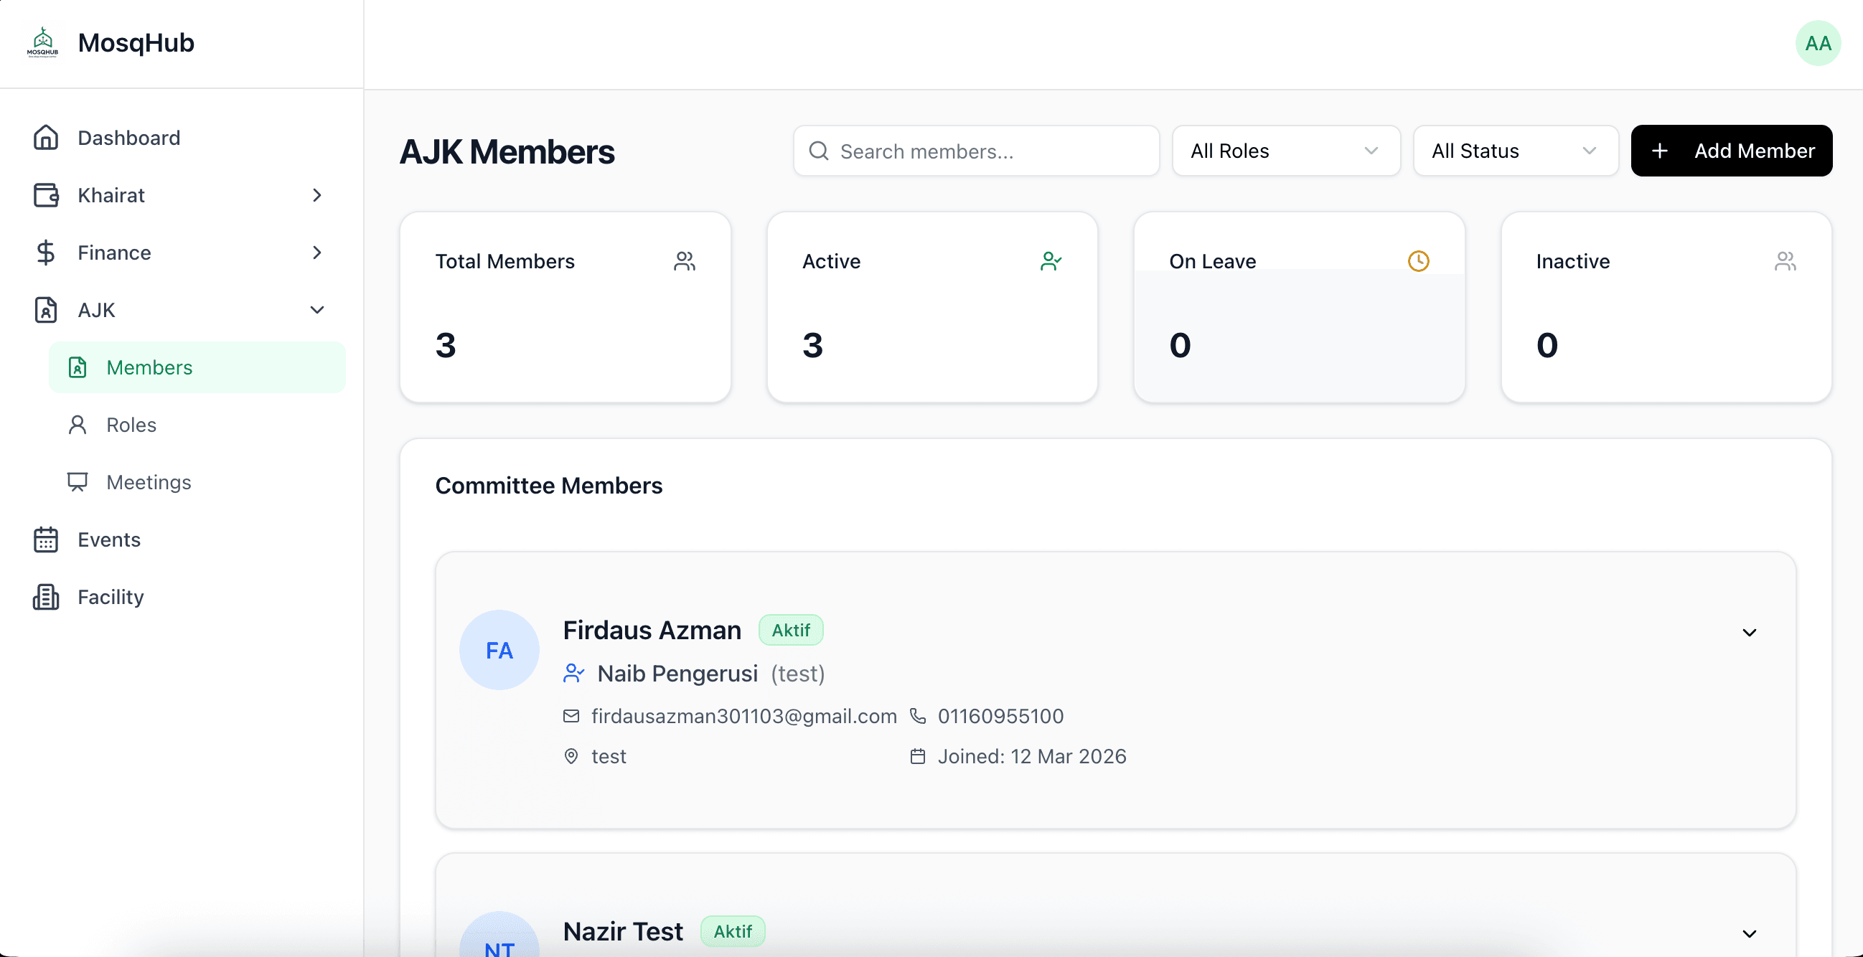Click the Meetings presentation icon
Screen dimensions: 1863x957
point(78,482)
